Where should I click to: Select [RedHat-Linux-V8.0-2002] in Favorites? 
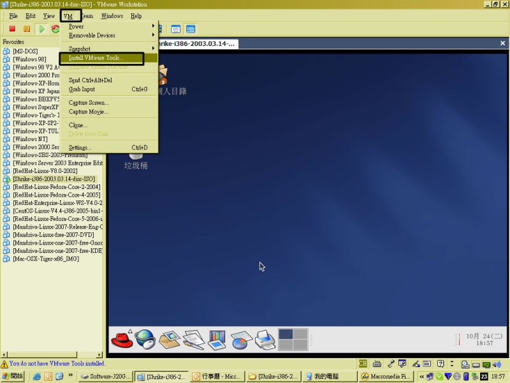(x=45, y=171)
